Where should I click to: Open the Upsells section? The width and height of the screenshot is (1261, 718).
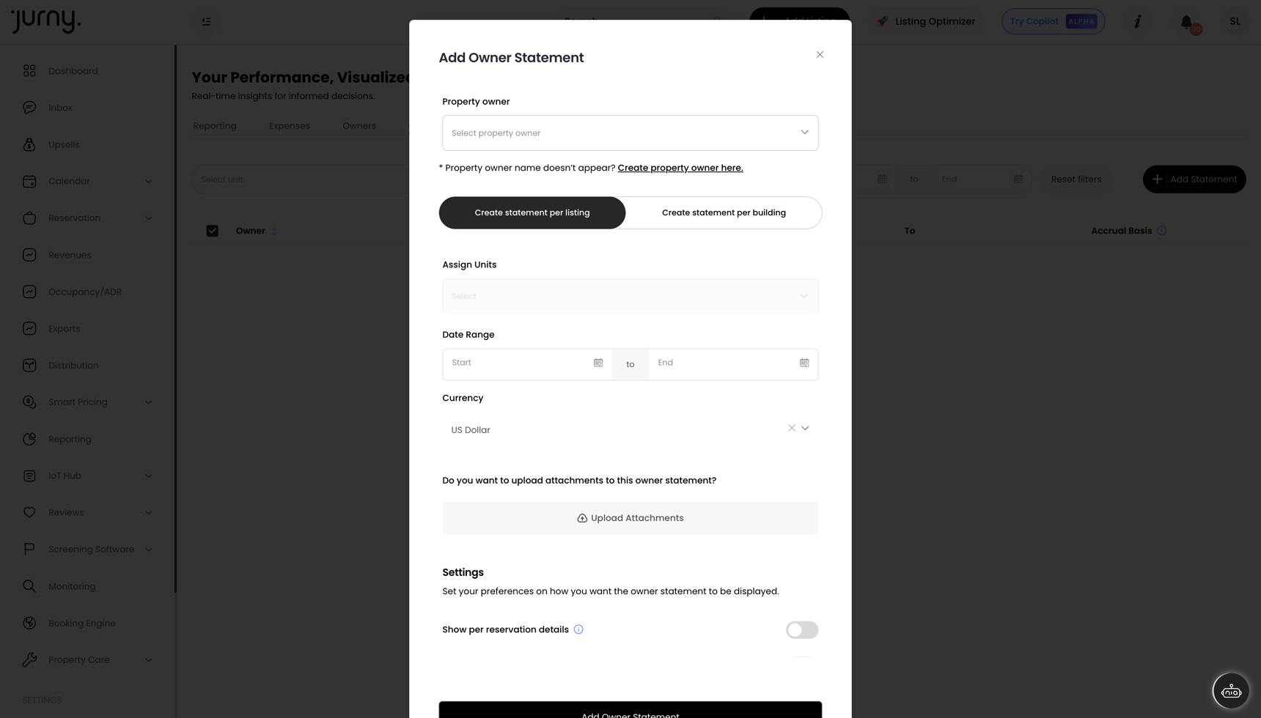[x=29, y=144]
